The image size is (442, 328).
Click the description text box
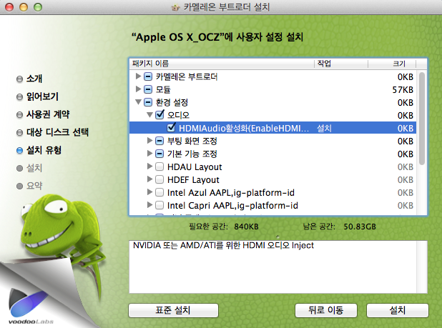click(278, 267)
